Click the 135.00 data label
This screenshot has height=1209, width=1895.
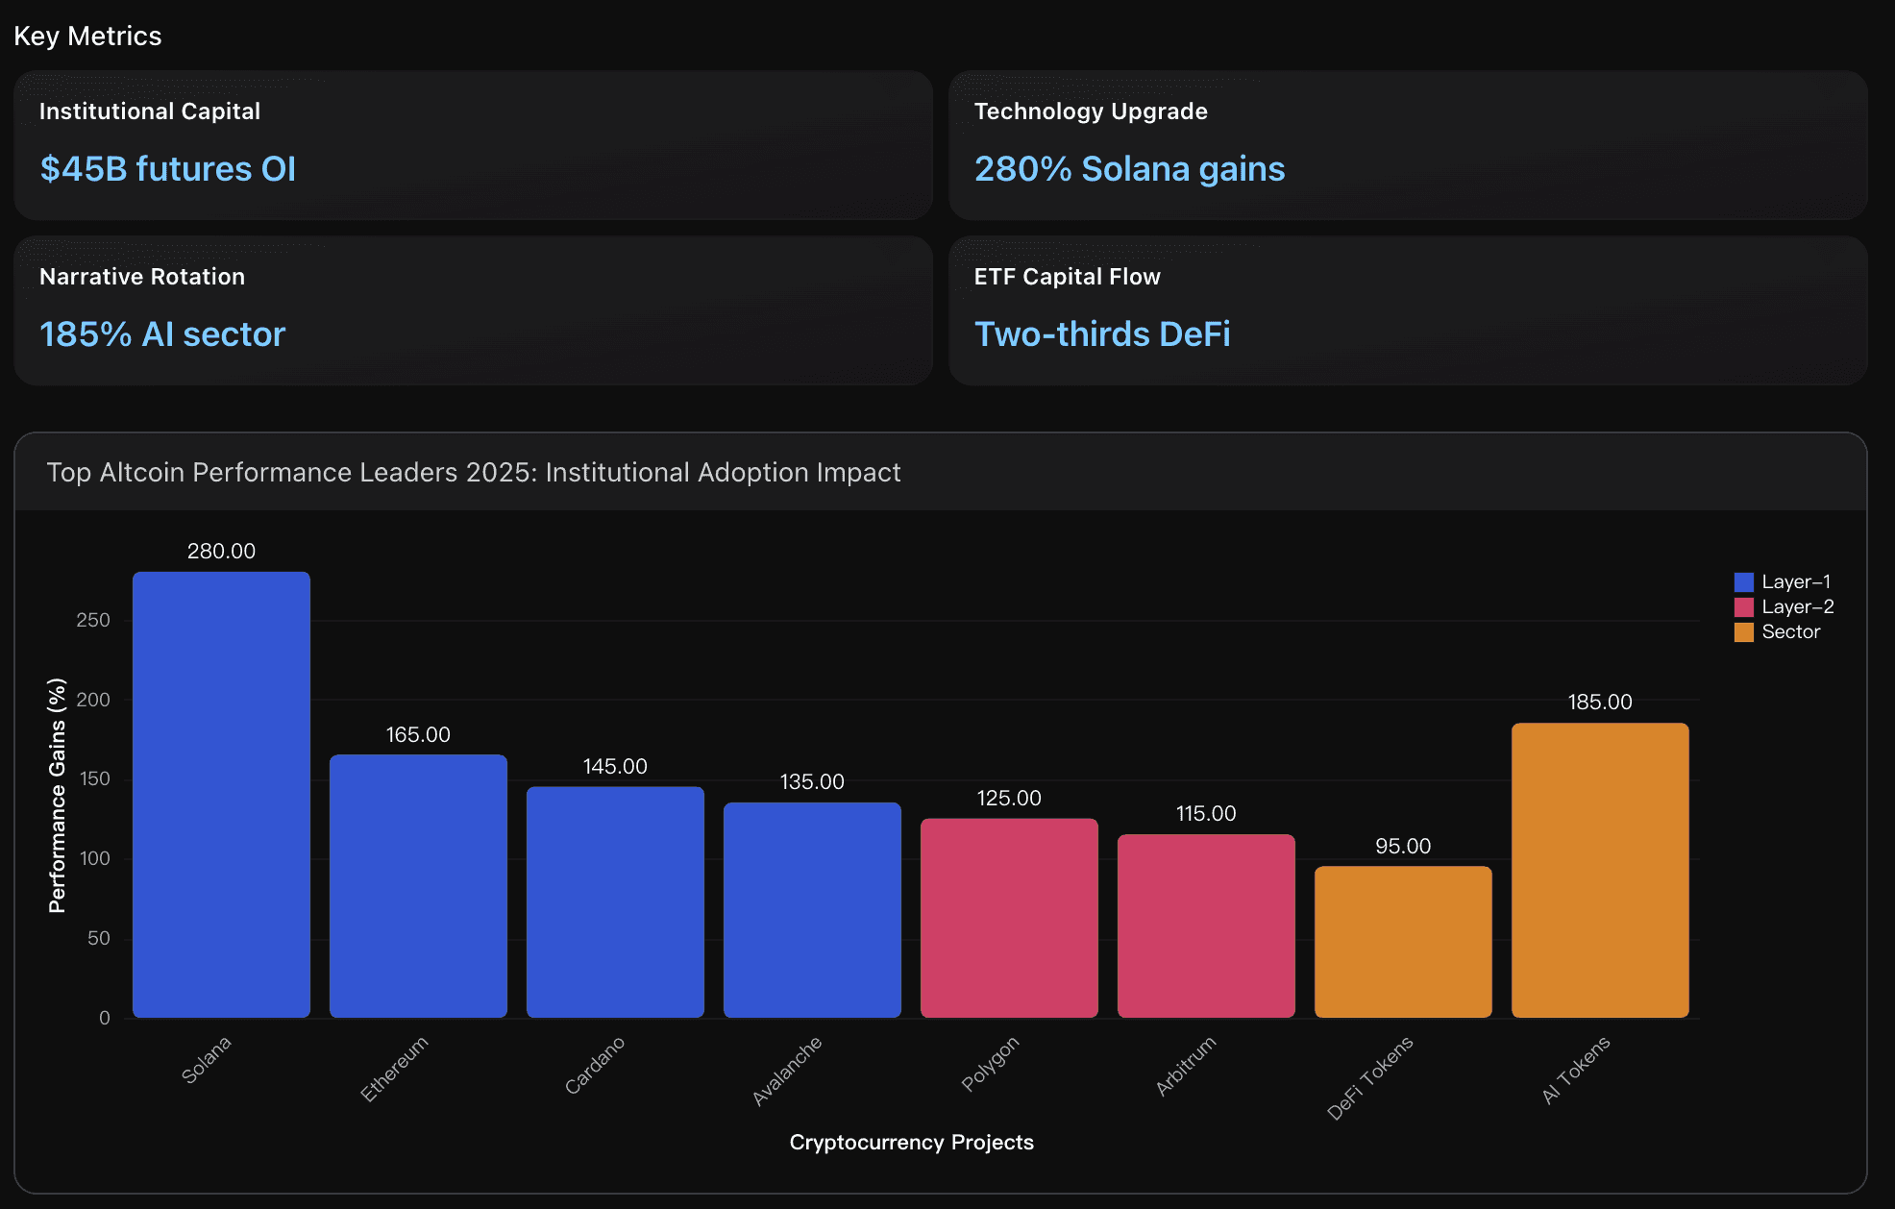pyautogui.click(x=812, y=782)
